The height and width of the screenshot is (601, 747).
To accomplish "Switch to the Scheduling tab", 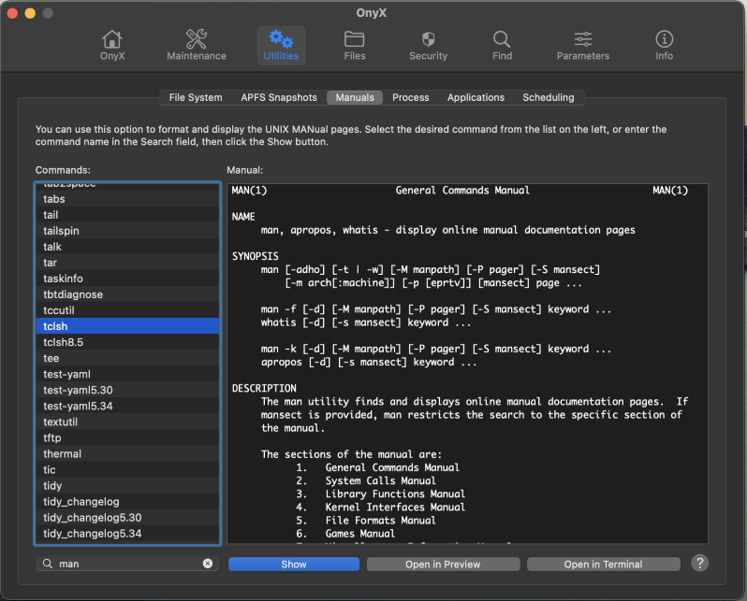I will click(x=548, y=97).
